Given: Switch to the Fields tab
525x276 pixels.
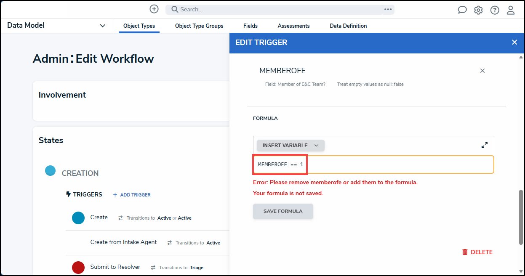Looking at the screenshot, I should [251, 26].
